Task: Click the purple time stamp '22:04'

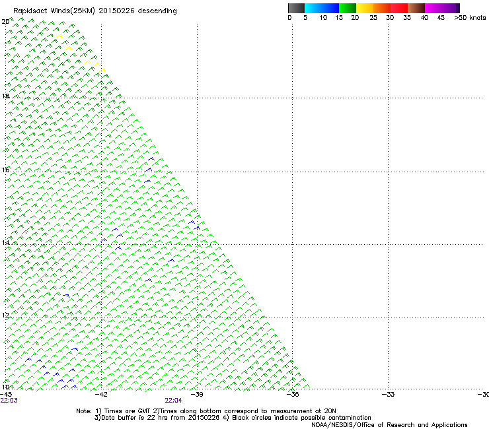Action: tap(174, 401)
